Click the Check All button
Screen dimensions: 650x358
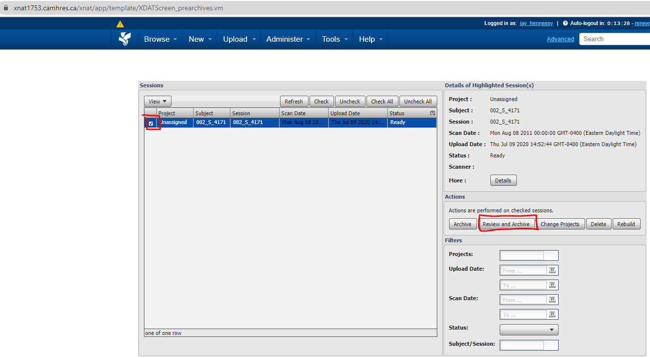[x=382, y=102]
